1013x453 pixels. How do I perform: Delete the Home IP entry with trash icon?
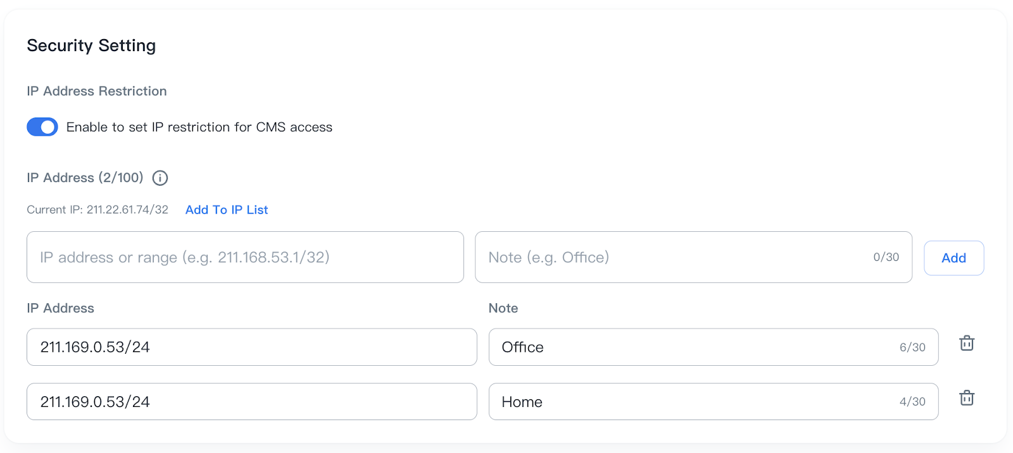click(966, 398)
